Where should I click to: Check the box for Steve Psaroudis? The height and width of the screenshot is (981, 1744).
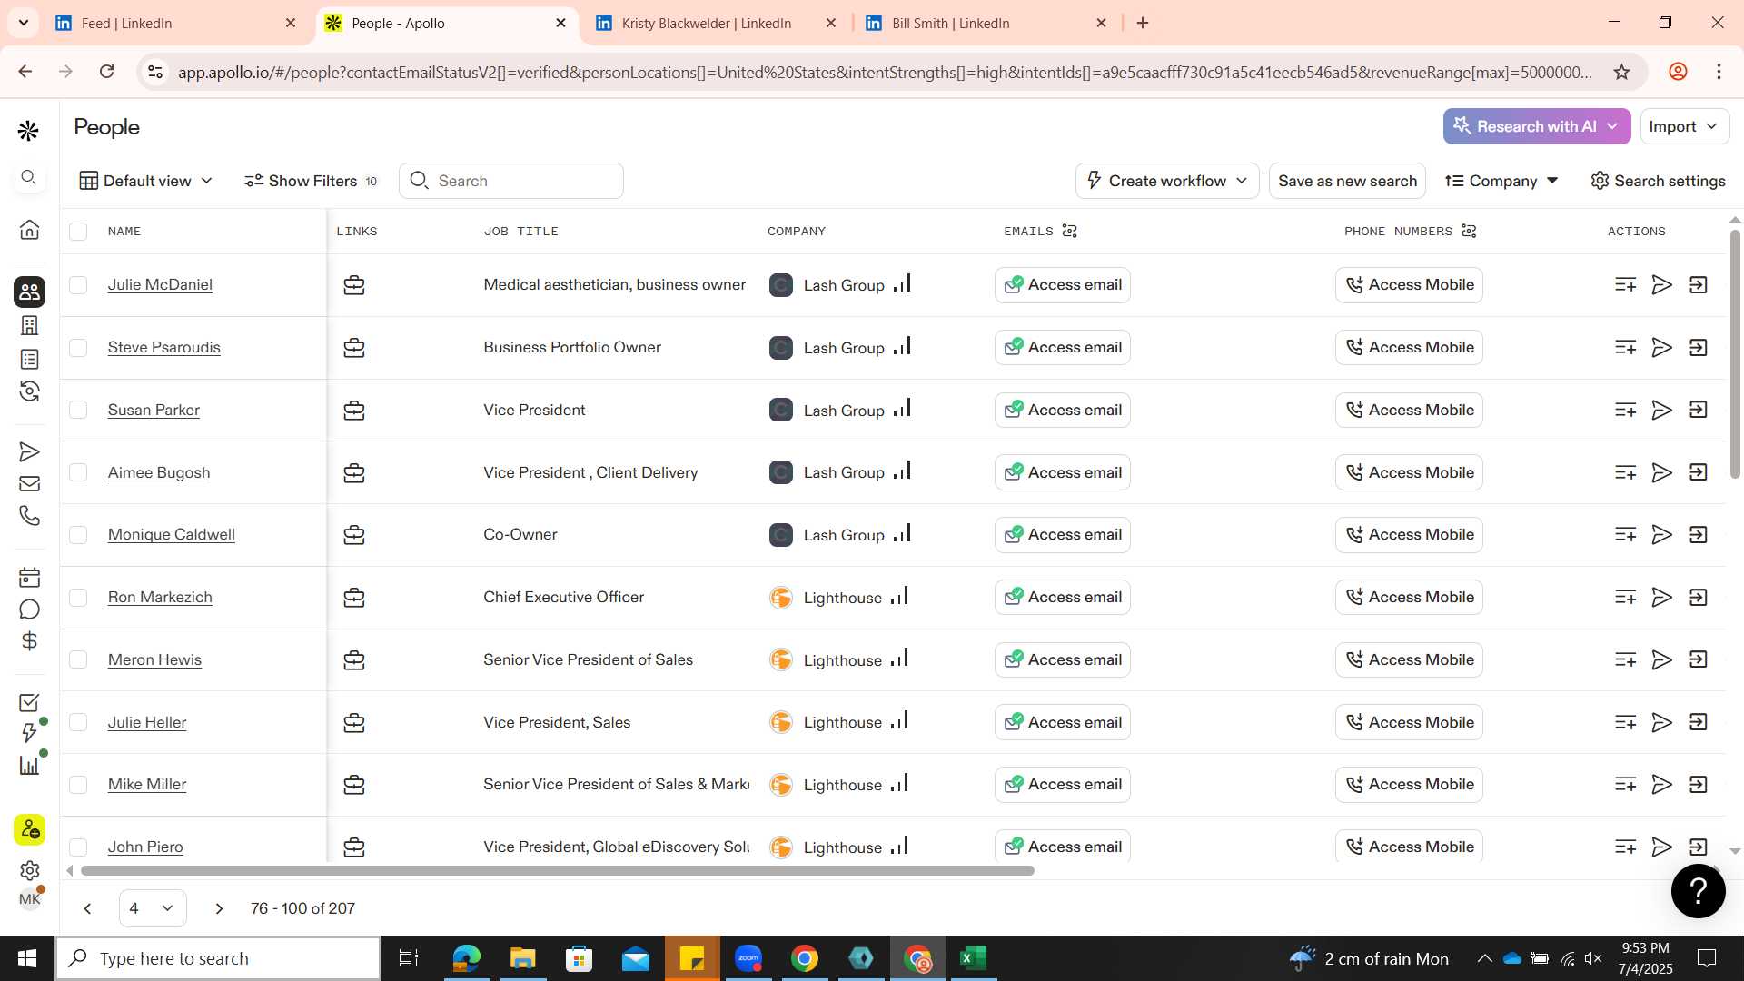(x=78, y=348)
